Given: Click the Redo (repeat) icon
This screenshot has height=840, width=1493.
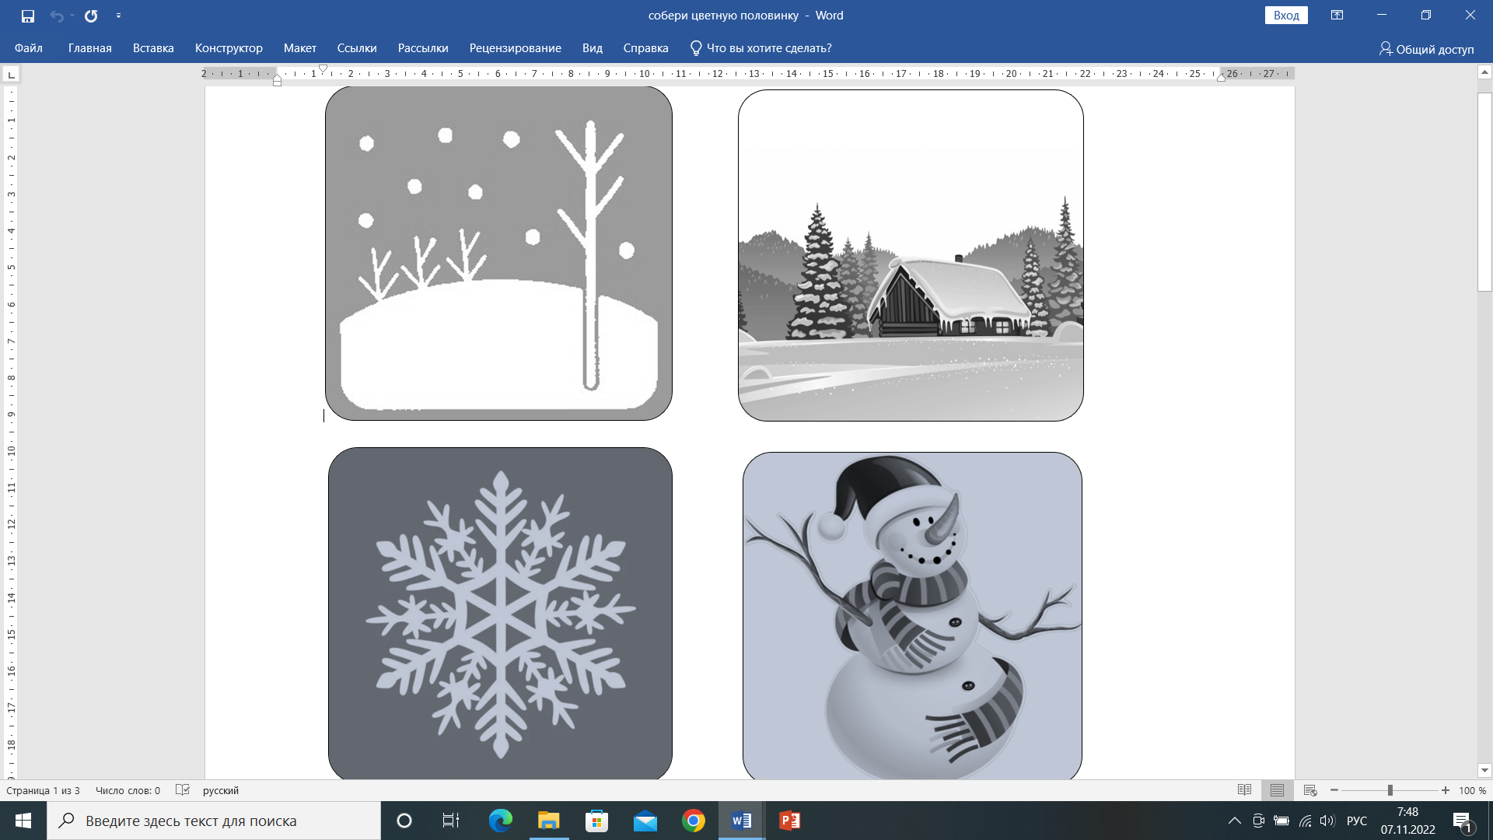Looking at the screenshot, I should pyautogui.click(x=91, y=16).
